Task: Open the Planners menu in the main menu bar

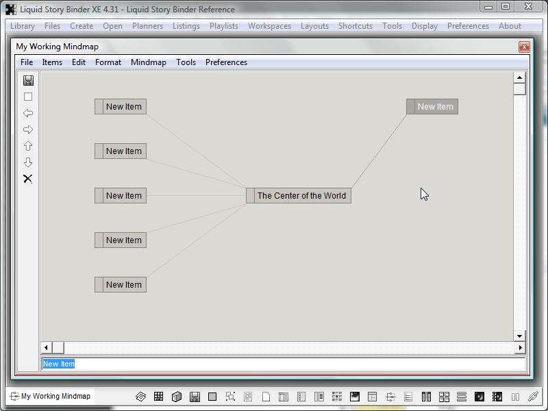Action: [x=147, y=26]
